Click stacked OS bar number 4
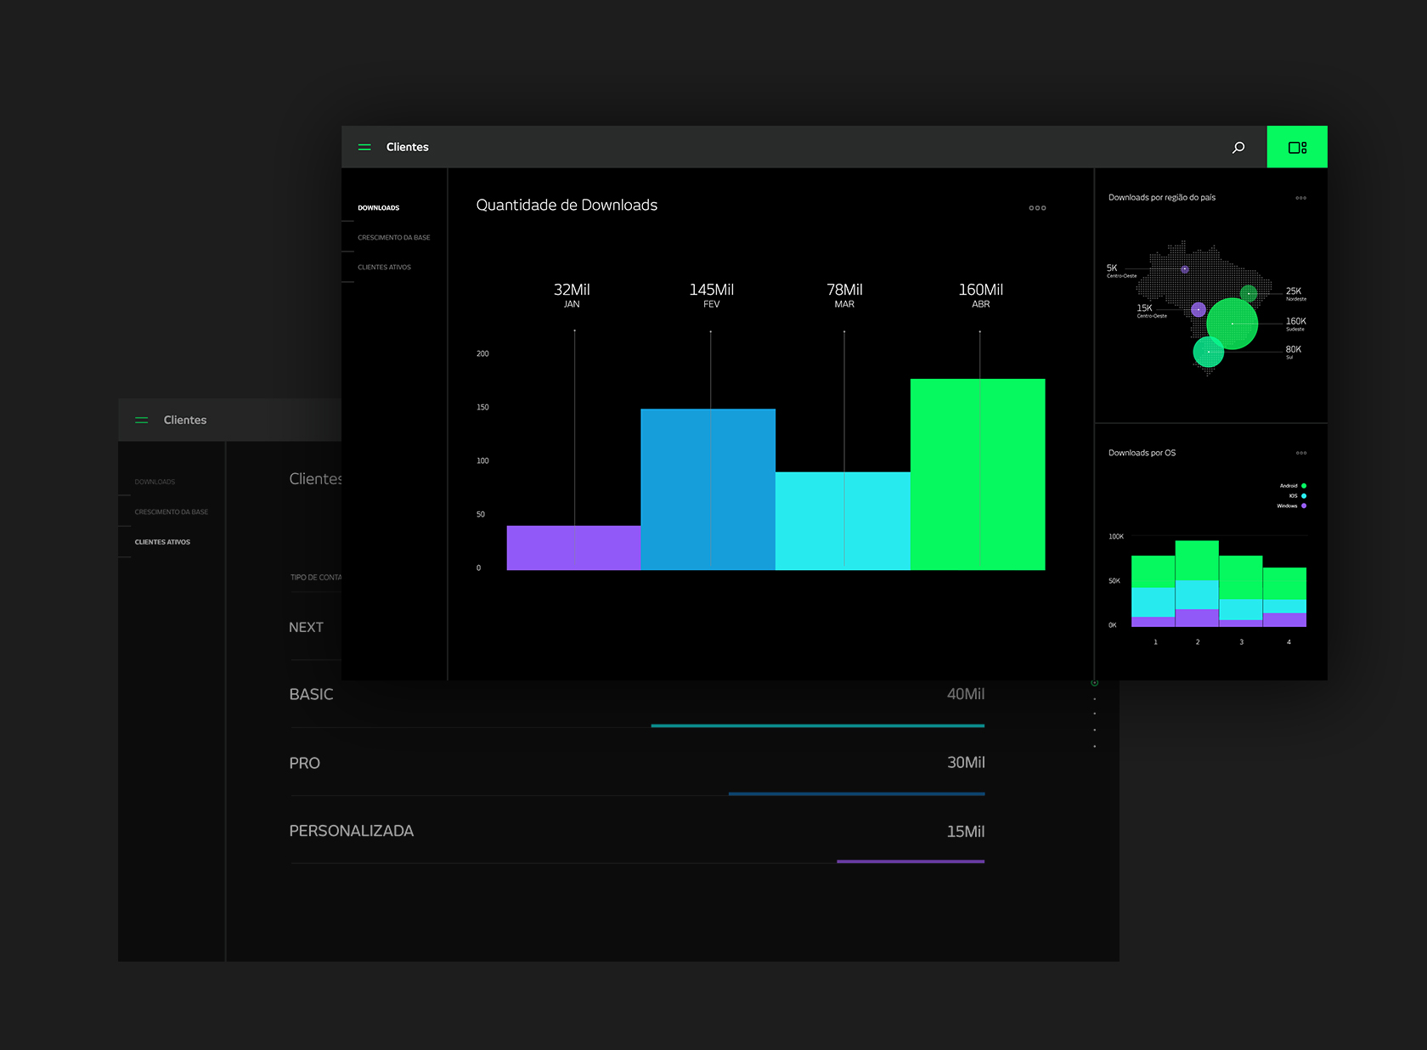 1284,597
